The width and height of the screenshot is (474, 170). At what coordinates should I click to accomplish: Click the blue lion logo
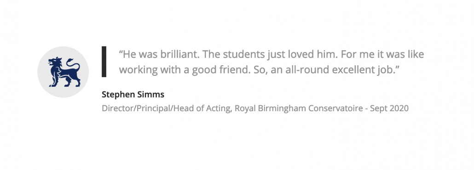click(64, 72)
